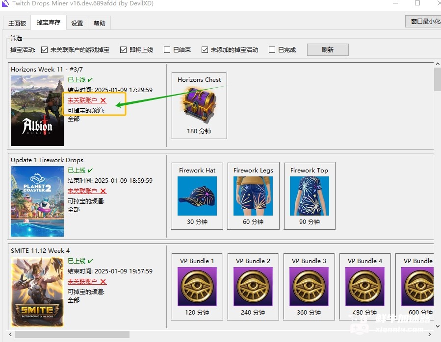Toggle 未关联账户的游戏掉宝 checkbox
The width and height of the screenshot is (441, 342).
[44, 50]
